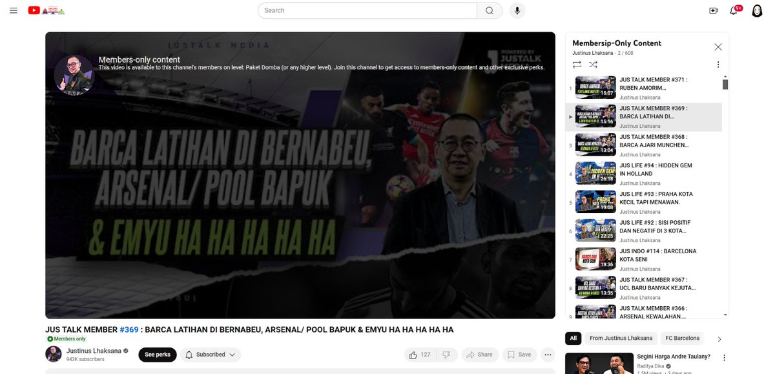775x374 pixels.
Task: Open Subscribed notification dropdown
Action: coord(211,355)
